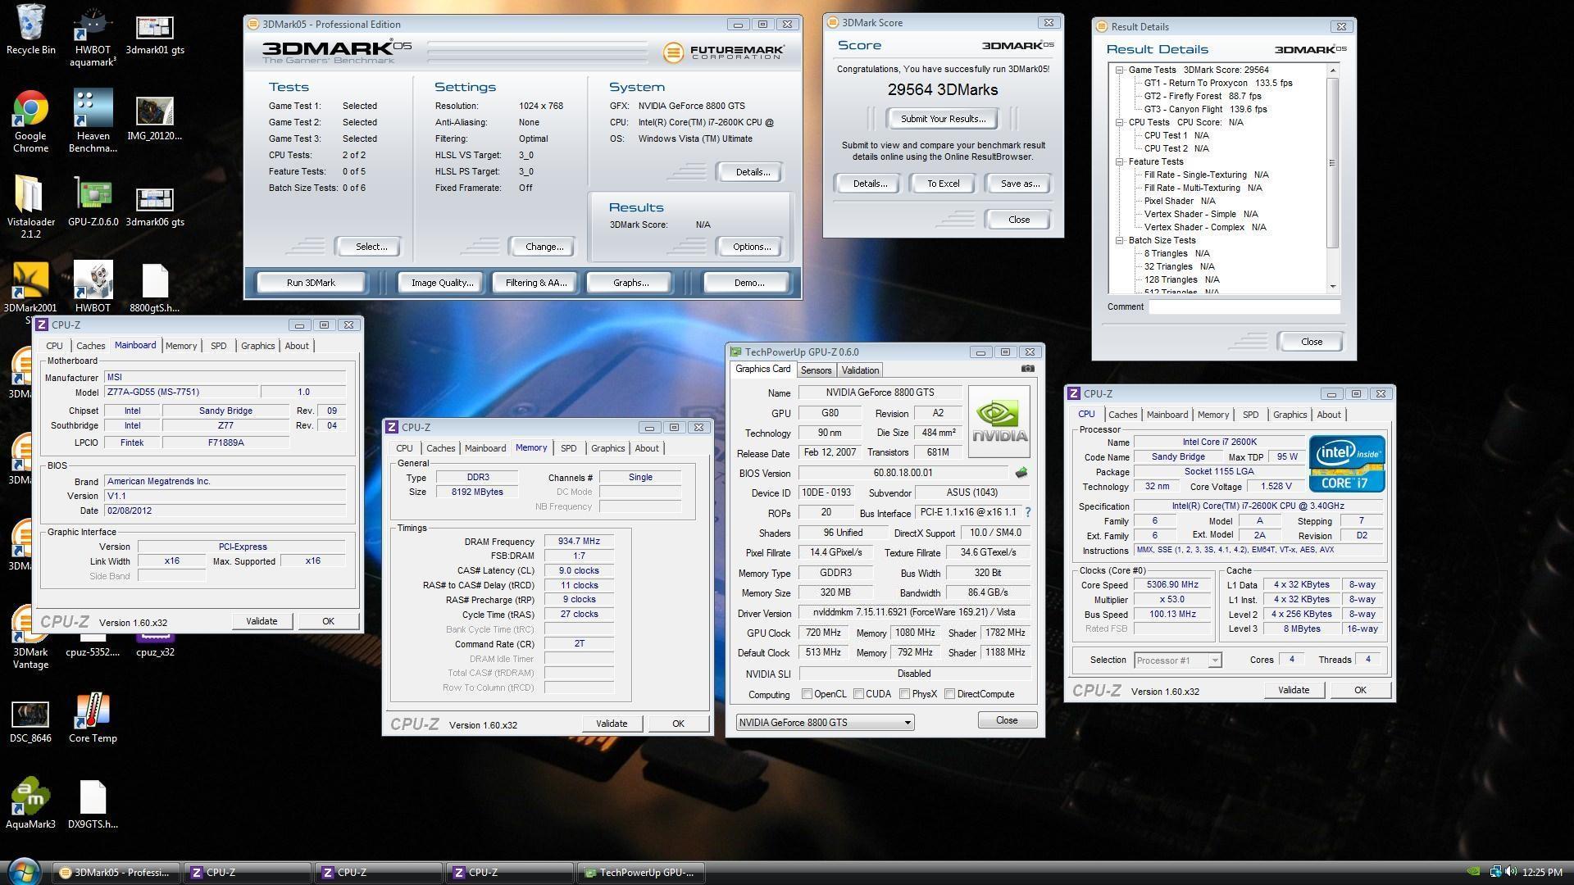Open the Windows Start orb
The width and height of the screenshot is (1574, 885).
pyautogui.click(x=23, y=870)
